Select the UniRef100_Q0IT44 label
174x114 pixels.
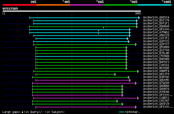(x=156, y=50)
